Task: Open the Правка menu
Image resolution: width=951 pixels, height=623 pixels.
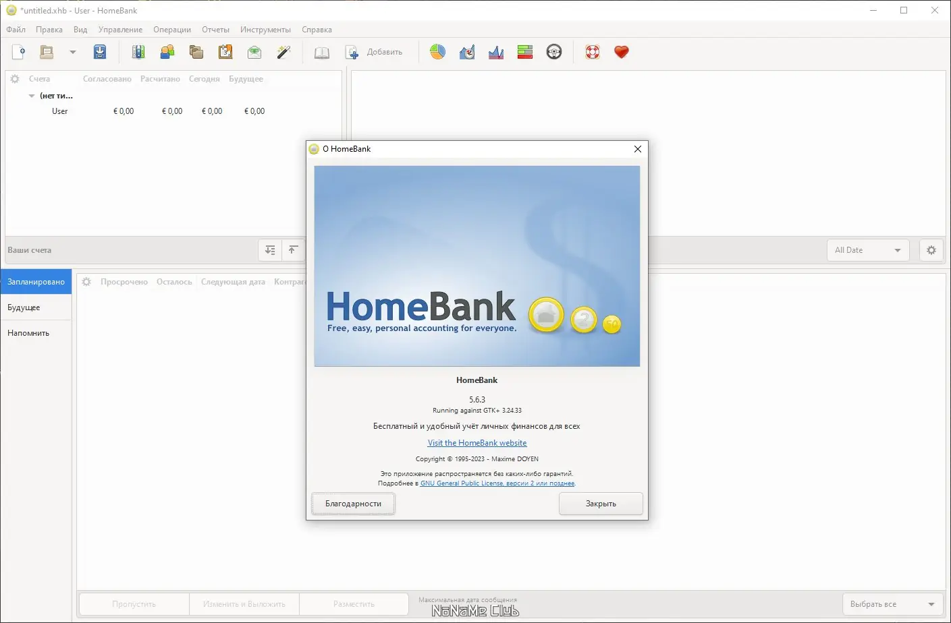Action: [49, 30]
